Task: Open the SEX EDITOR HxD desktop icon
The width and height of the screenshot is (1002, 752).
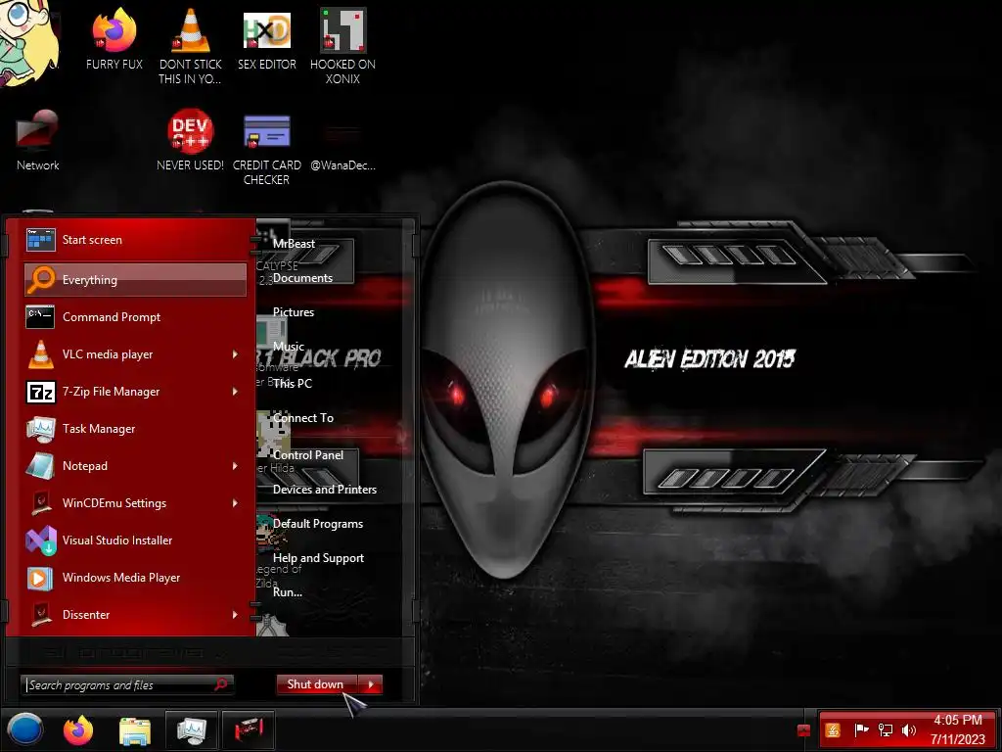Action: coord(266,39)
